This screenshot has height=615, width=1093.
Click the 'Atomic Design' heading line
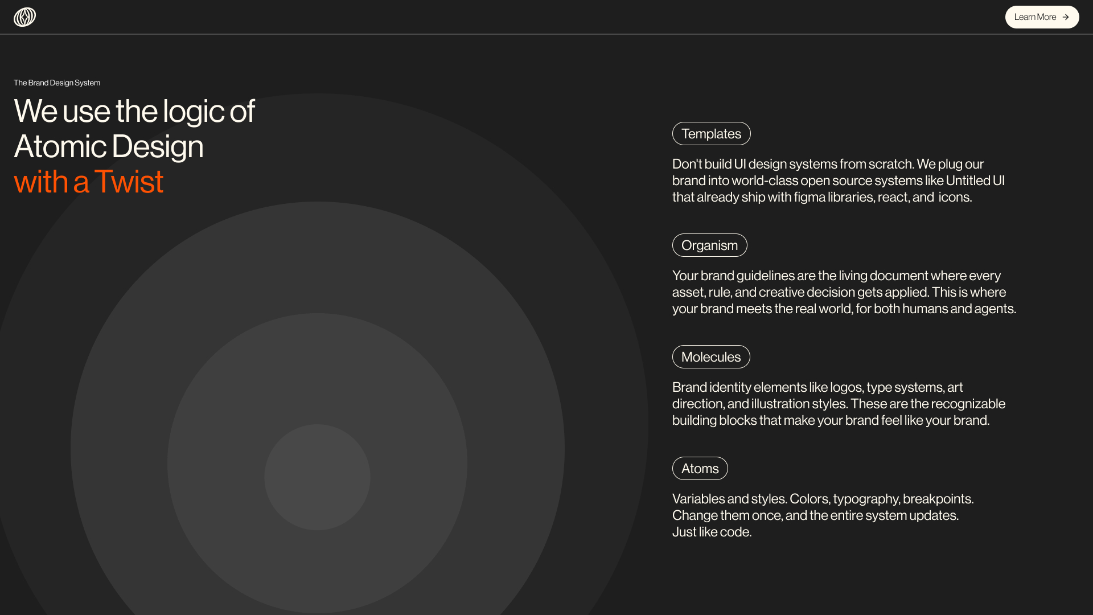[x=109, y=146]
